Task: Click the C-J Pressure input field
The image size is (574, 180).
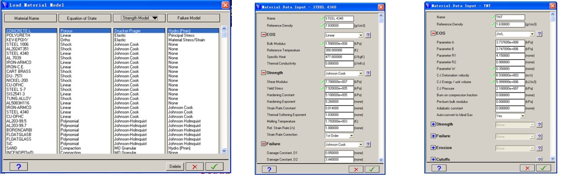Action: (x=510, y=89)
